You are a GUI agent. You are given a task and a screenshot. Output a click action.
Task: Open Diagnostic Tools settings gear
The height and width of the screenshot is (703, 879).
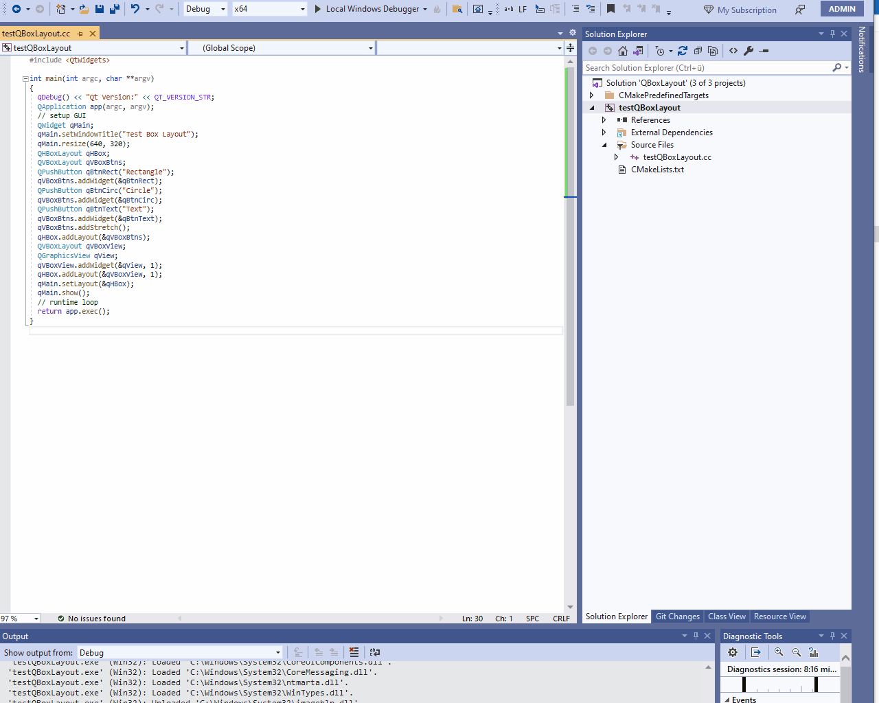(x=733, y=652)
